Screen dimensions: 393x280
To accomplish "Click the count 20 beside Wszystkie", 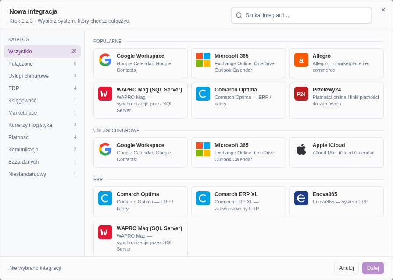I will pyautogui.click(x=74, y=52).
